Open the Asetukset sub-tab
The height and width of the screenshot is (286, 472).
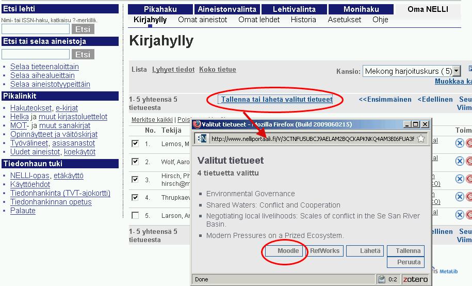[x=345, y=20]
